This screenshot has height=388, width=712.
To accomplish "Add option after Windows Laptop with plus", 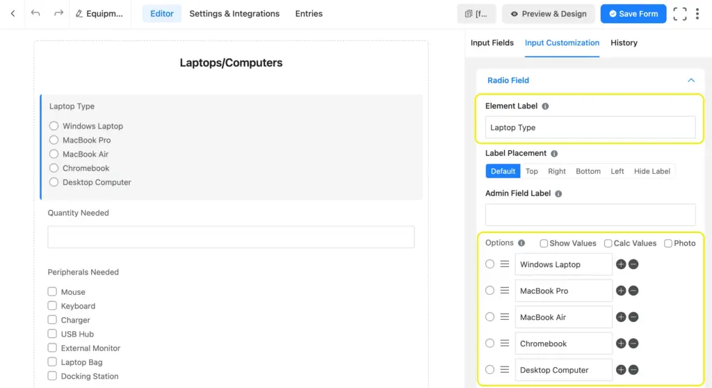I will [621, 264].
